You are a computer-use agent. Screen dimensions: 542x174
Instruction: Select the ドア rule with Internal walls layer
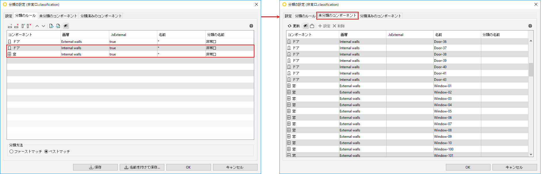[130, 48]
